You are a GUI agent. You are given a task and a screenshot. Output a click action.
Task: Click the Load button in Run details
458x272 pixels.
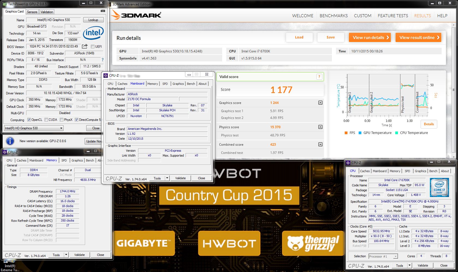point(299,37)
